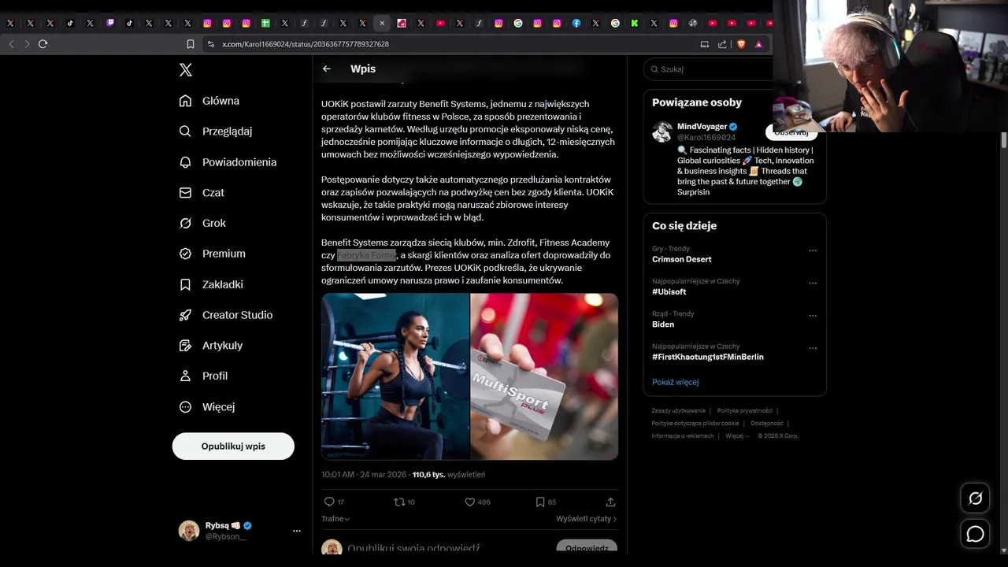The width and height of the screenshot is (1008, 567).
Task: Open account menu dots beside Rybsą
Action: click(x=297, y=531)
